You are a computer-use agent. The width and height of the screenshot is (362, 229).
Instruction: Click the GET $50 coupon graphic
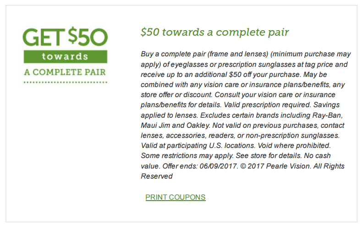tap(66, 55)
